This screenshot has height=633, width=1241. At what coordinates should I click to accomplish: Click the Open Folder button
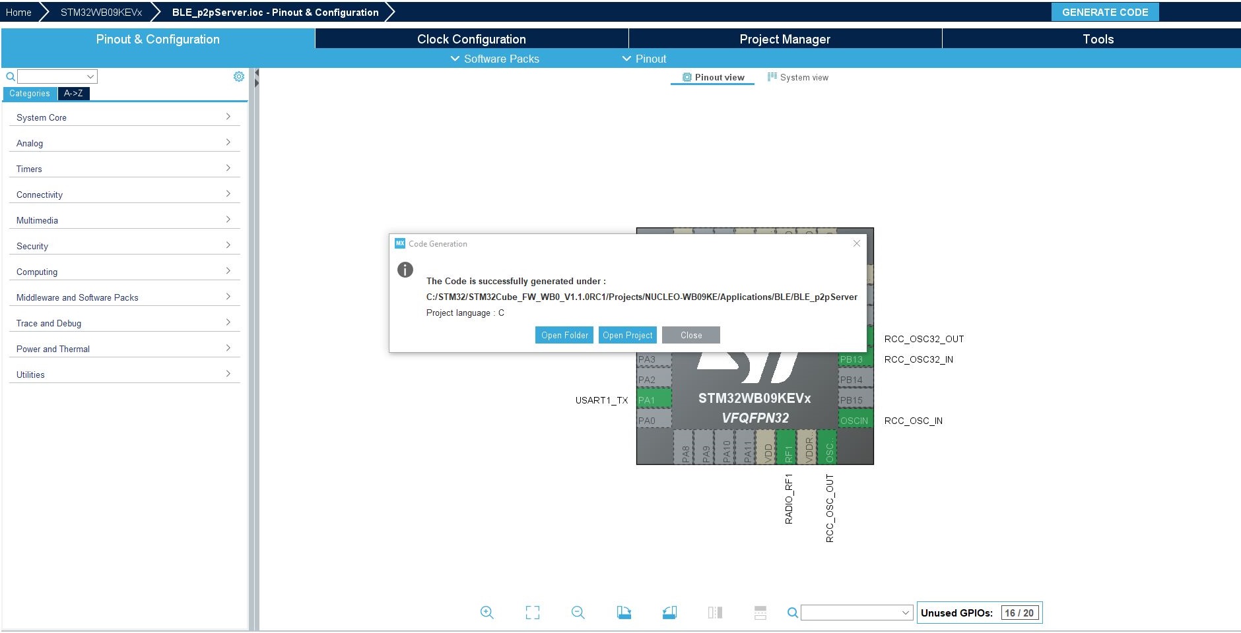click(564, 335)
